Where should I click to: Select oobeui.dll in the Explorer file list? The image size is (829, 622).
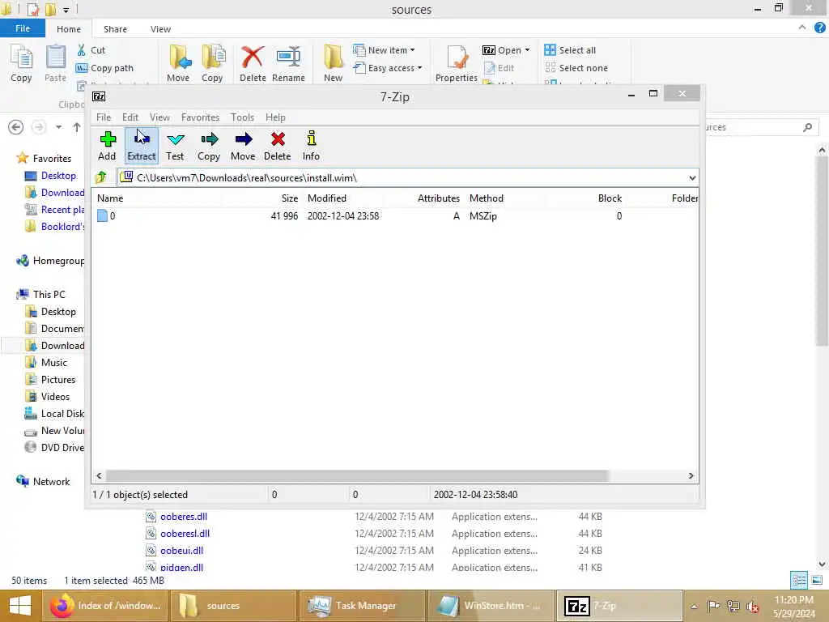(181, 551)
